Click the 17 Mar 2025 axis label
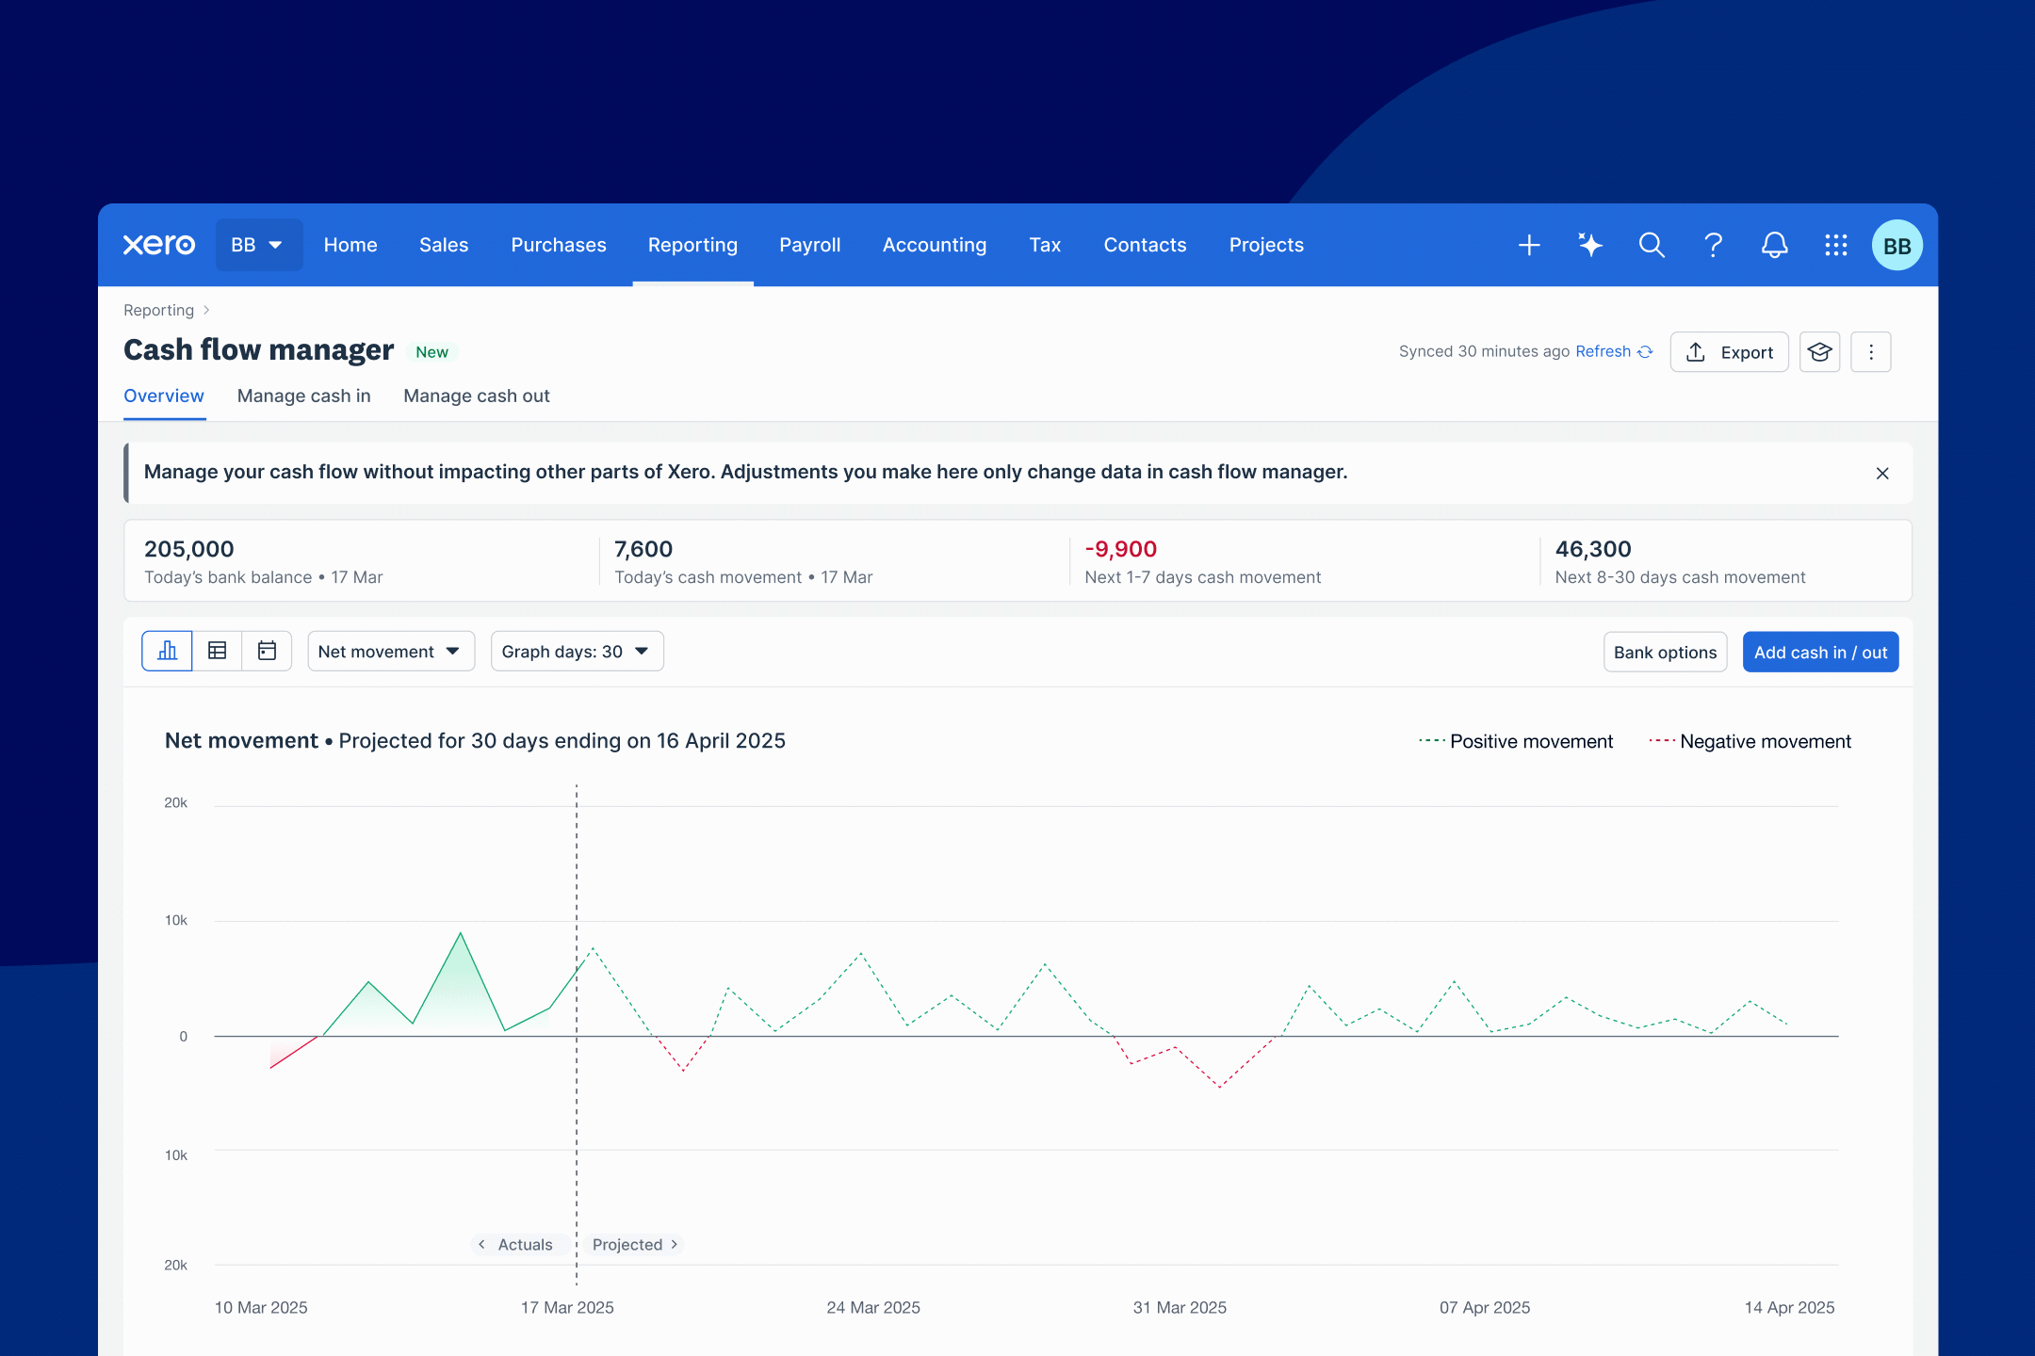The width and height of the screenshot is (2035, 1356). click(x=567, y=1307)
